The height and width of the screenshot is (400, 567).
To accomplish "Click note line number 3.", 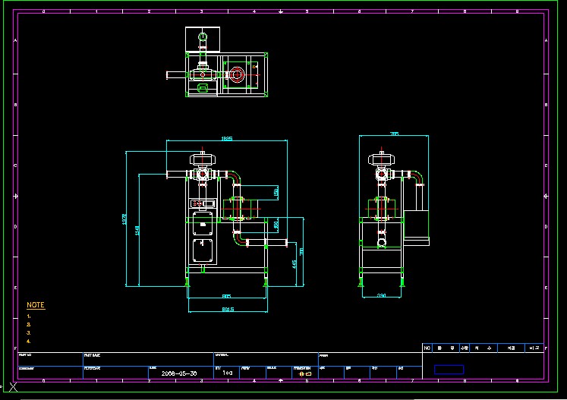I will click(x=29, y=333).
